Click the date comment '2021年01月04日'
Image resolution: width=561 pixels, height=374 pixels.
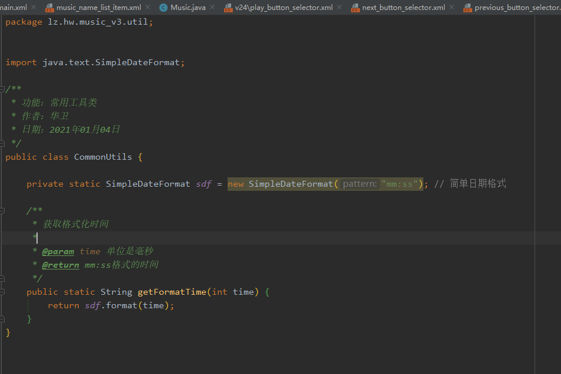(85, 129)
